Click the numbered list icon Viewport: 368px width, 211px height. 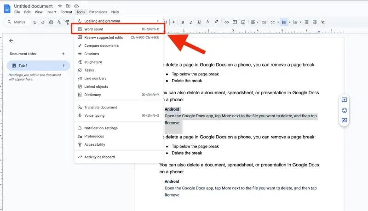click(x=295, y=22)
